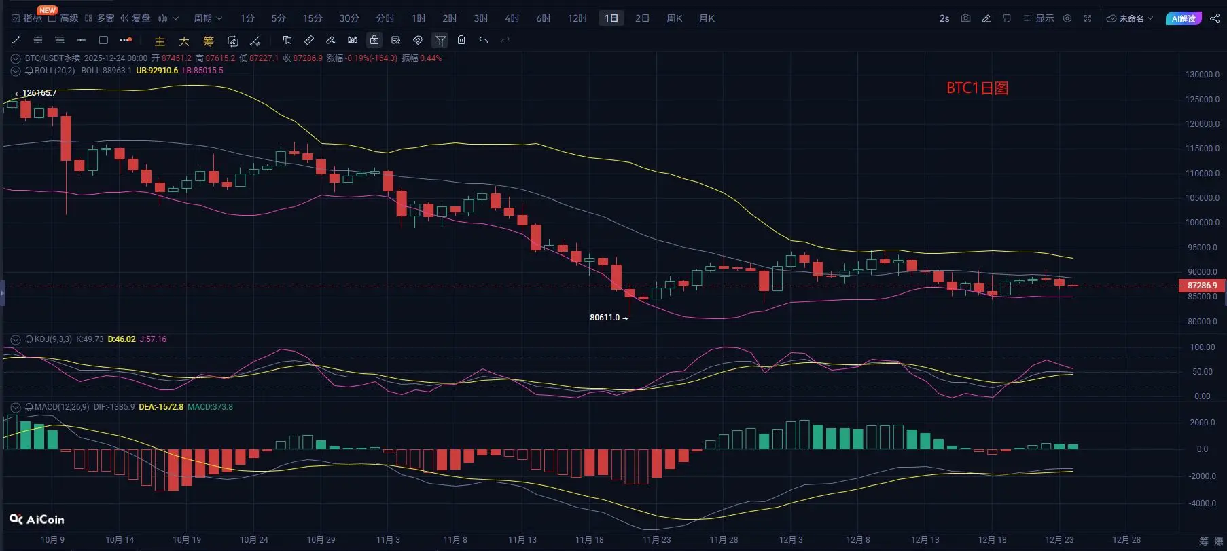Open the 复盘 replay mode
Image resolution: width=1227 pixels, height=551 pixels.
click(x=135, y=18)
